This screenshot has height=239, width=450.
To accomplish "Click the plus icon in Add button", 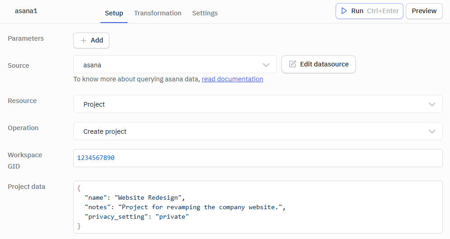I will click(84, 40).
